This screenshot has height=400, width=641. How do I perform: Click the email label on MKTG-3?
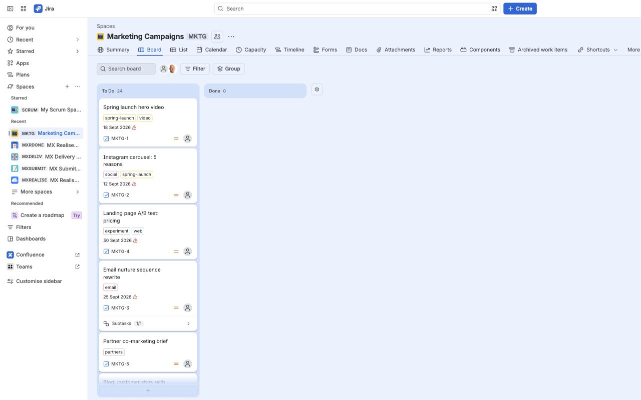(111, 287)
